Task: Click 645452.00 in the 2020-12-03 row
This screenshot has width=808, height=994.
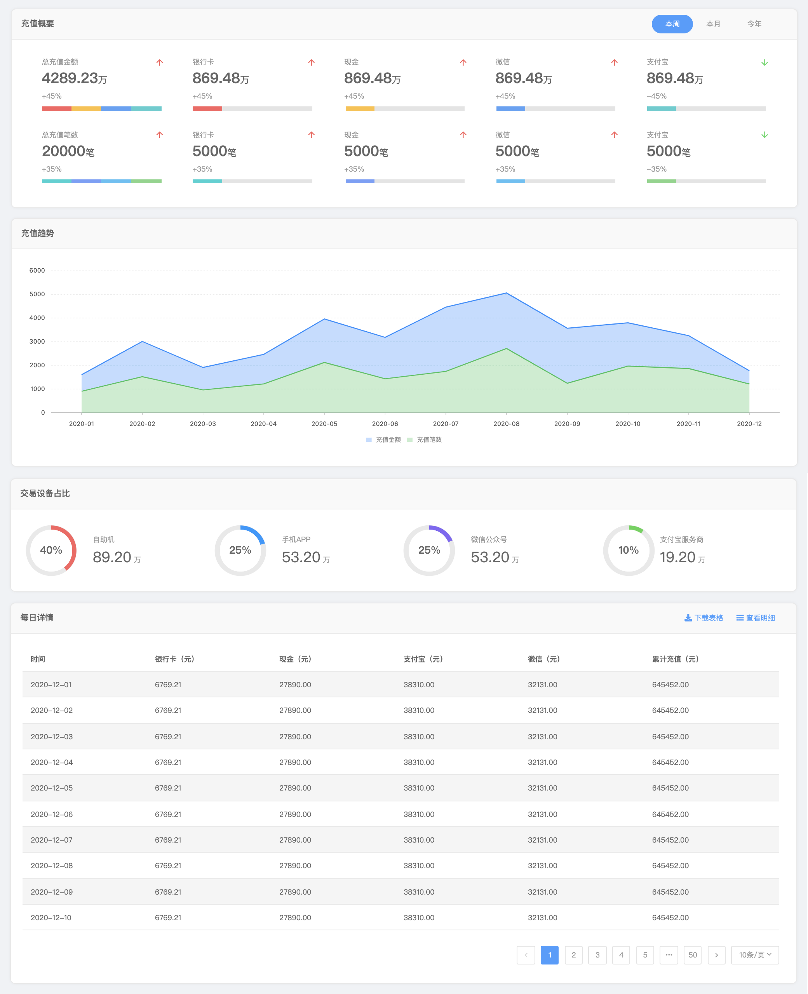Action: click(x=670, y=737)
